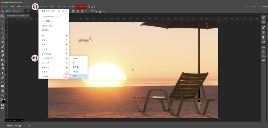Image resolution: width=268 pixels, height=128 pixels.
Task: Select 逆光... from the rendering submenu
Action: click(x=78, y=76)
